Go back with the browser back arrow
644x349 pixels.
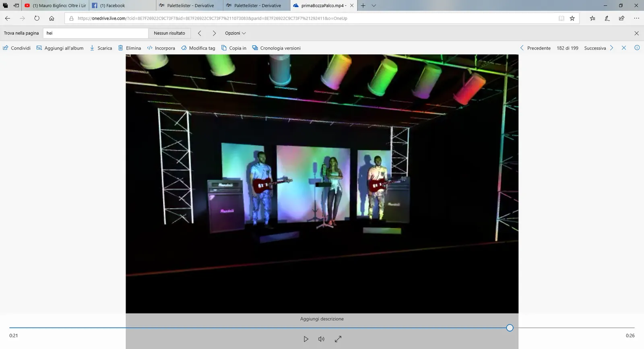[x=8, y=18]
